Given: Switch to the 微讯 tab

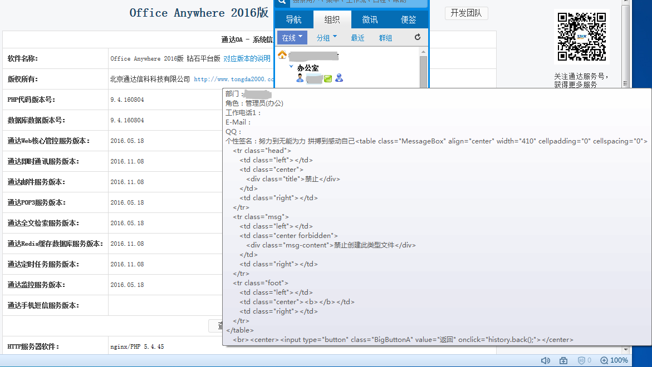Looking at the screenshot, I should pyautogui.click(x=370, y=19).
